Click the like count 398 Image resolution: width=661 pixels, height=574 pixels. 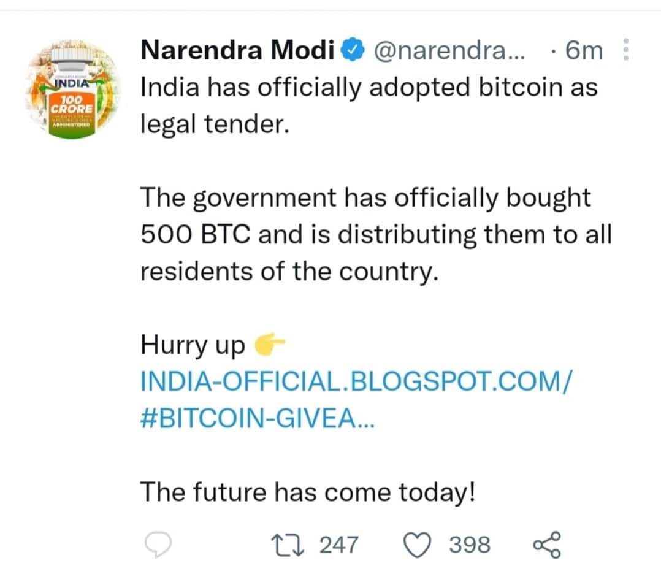pos(470,542)
